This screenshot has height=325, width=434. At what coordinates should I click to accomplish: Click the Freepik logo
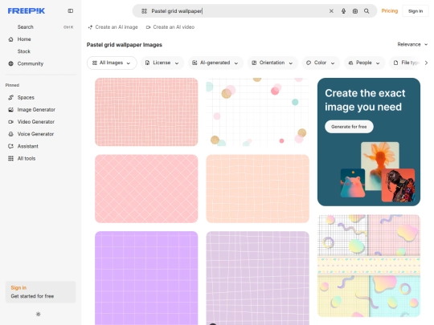pos(27,11)
